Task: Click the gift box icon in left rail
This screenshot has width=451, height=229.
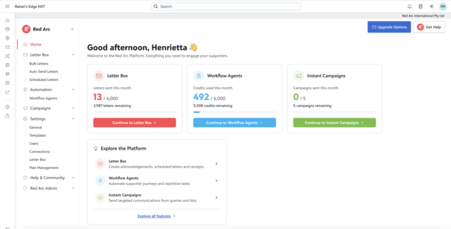Action: [7, 38]
